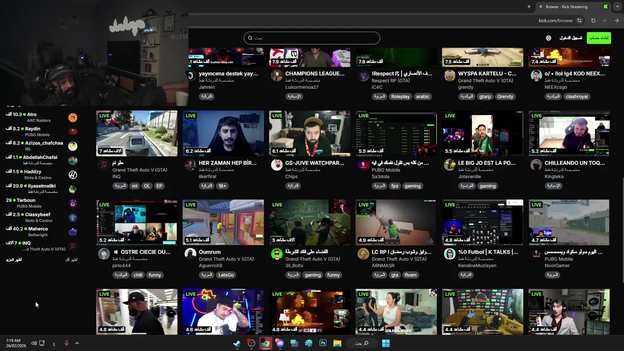This screenshot has height=351, width=624.
Task: Open INQ GTA V driving stream thumbnail
Action: (x=137, y=133)
